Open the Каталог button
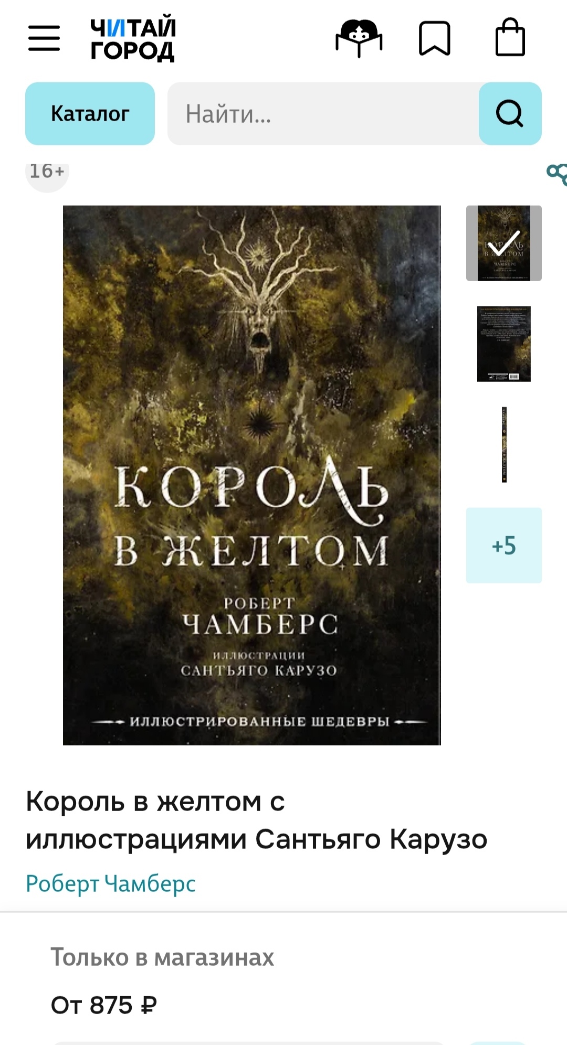Image resolution: width=567 pixels, height=1045 pixels. coord(90,113)
